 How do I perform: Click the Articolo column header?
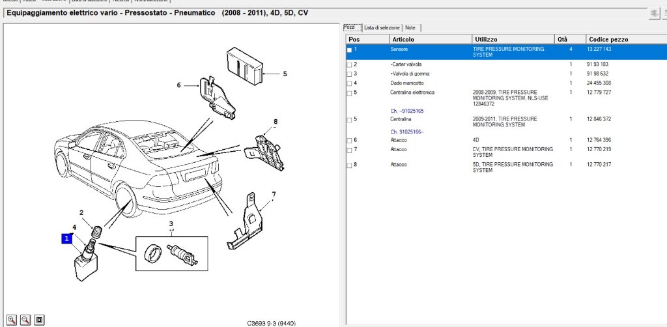[x=403, y=39]
